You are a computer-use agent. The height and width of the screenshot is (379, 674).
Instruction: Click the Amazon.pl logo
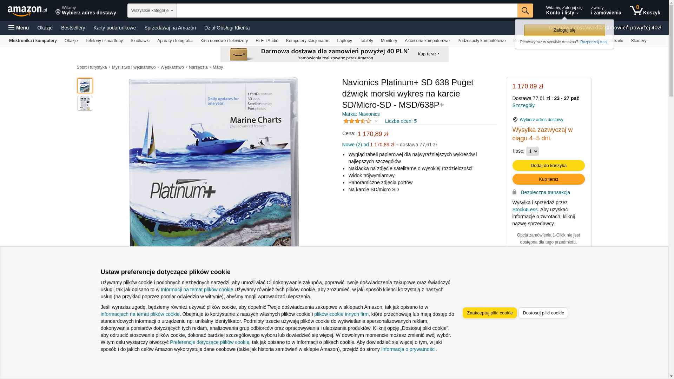pos(27,11)
